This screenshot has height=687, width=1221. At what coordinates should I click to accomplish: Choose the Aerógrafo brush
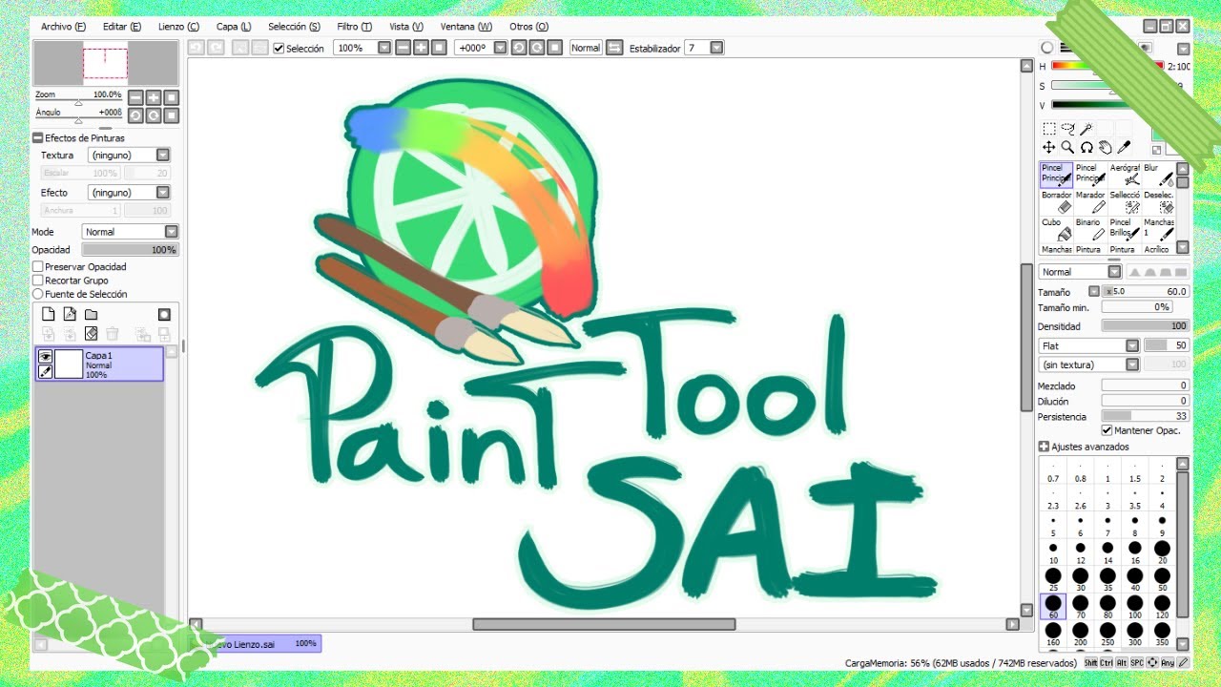(1125, 174)
